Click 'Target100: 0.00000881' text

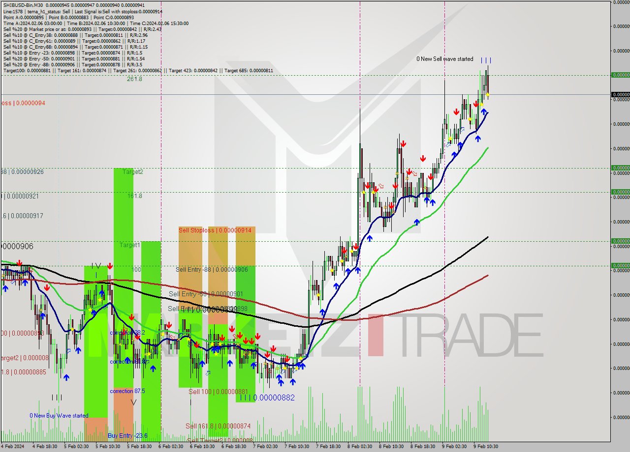click(x=27, y=70)
